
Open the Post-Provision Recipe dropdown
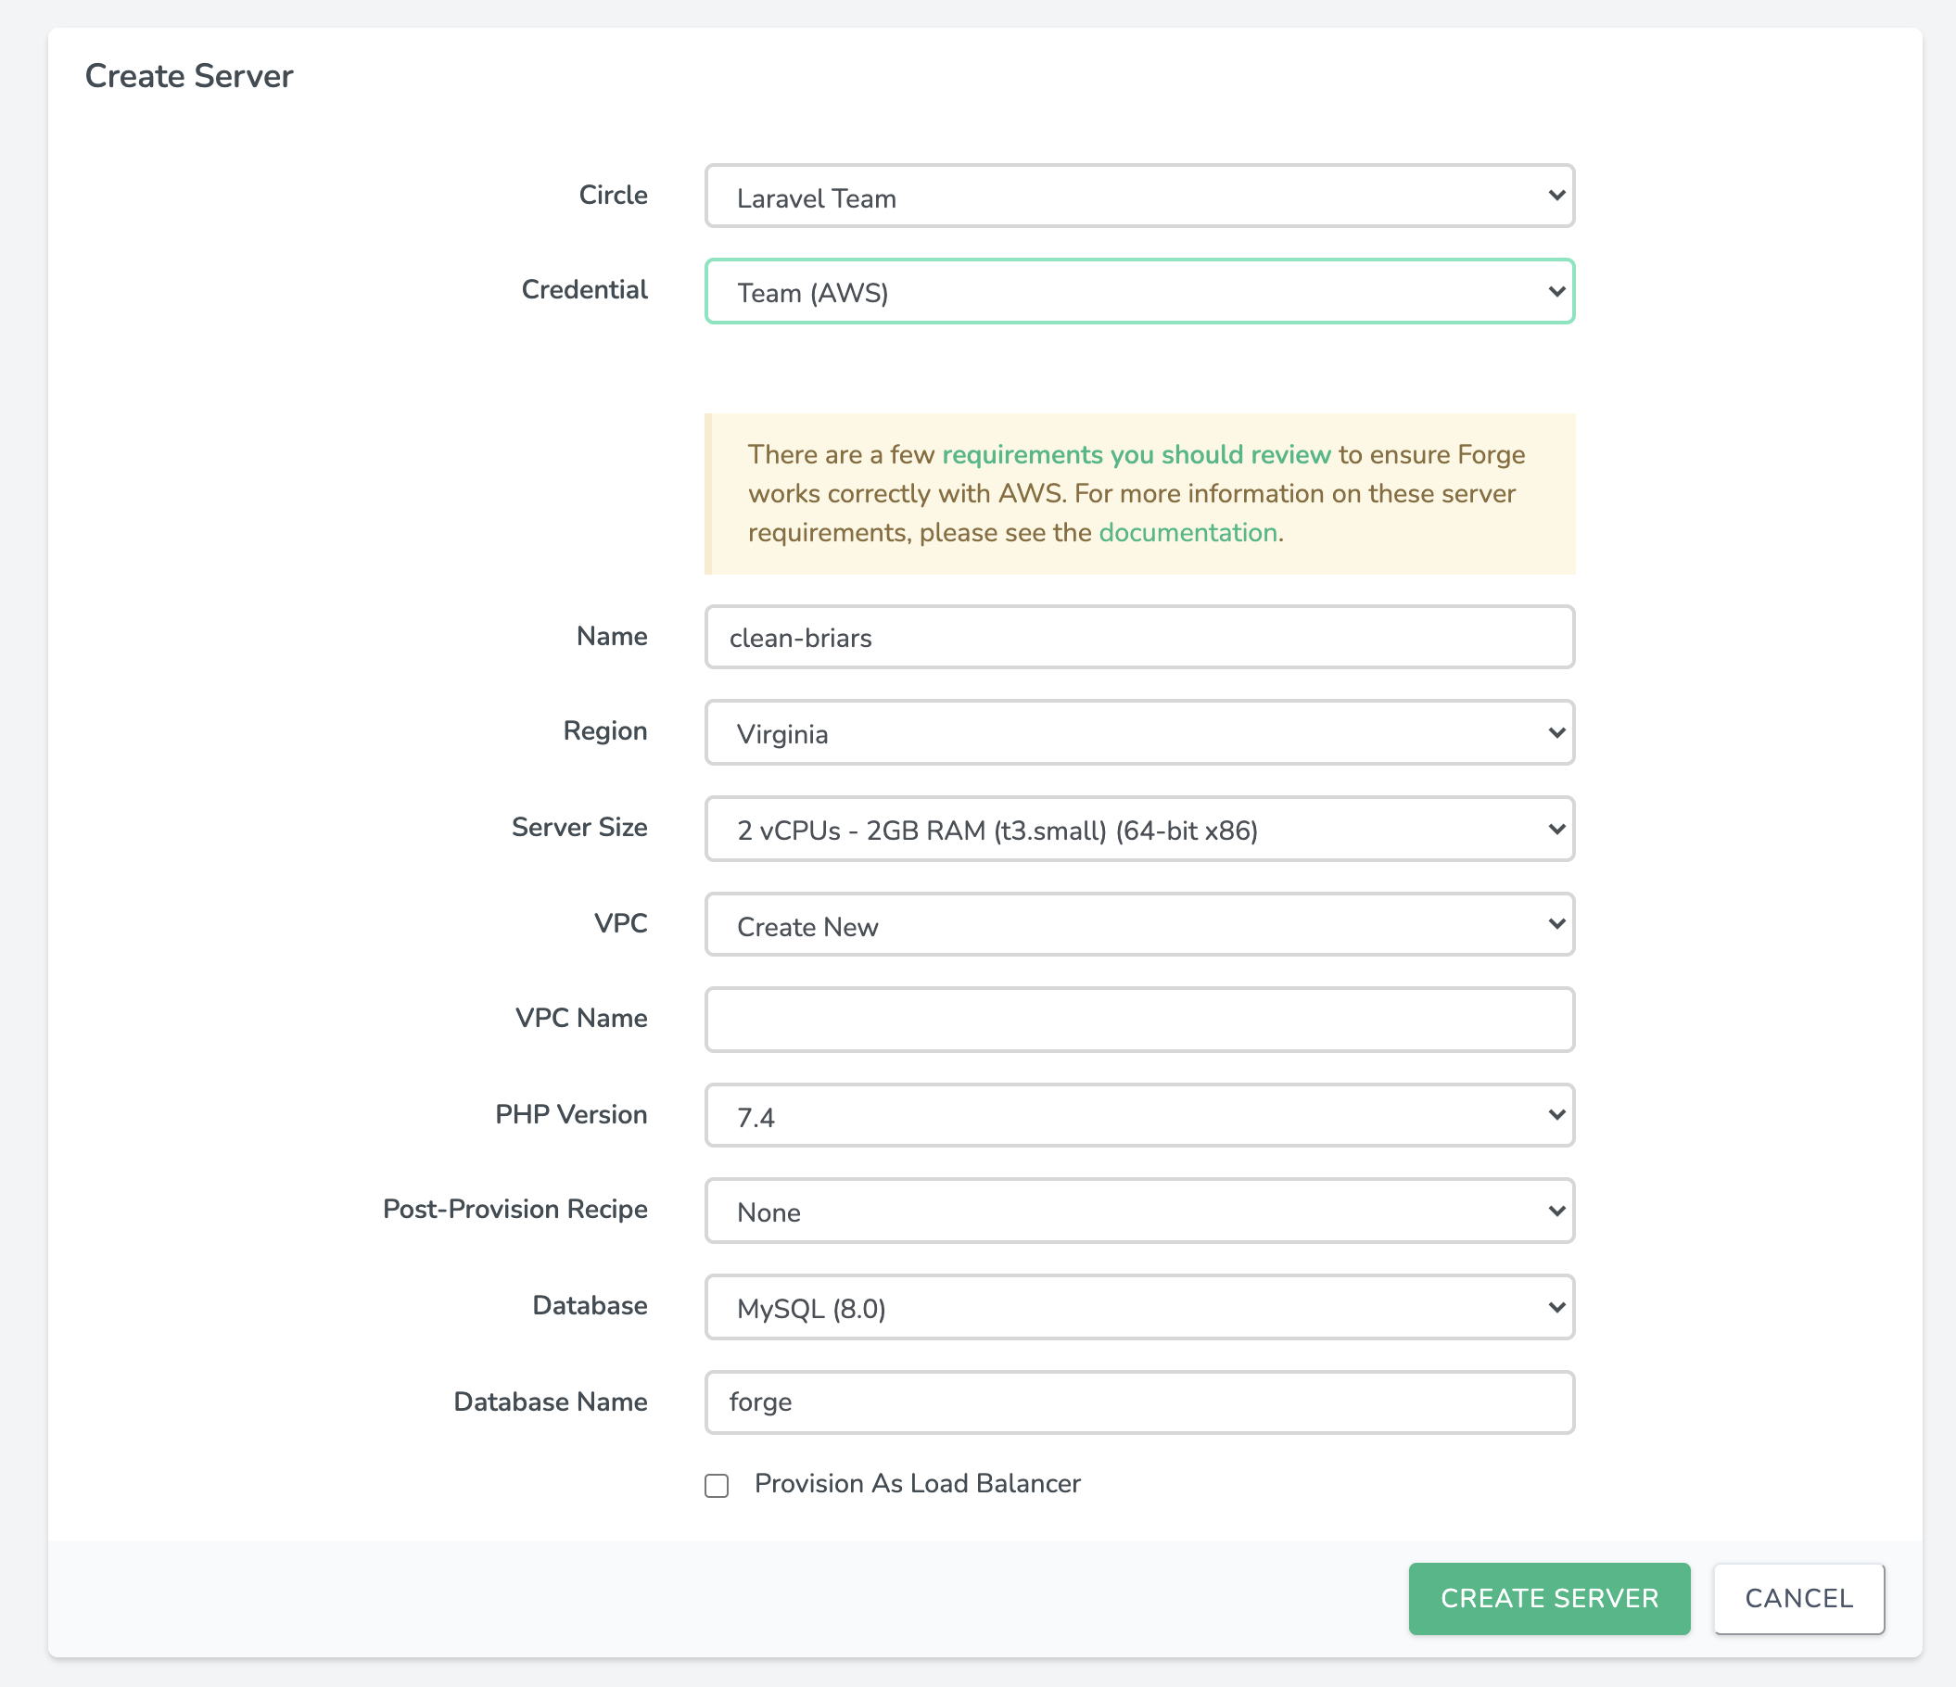(x=1137, y=1211)
